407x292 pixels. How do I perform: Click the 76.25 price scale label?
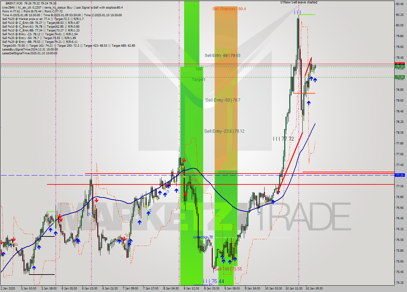400,229
